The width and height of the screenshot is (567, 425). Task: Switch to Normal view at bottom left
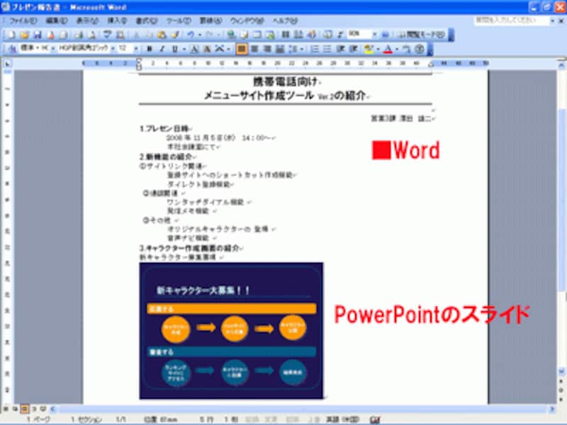tap(6, 409)
